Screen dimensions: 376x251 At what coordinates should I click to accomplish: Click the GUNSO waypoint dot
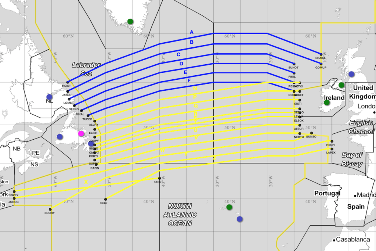[311, 133]
